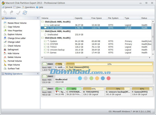Select Wipe Volume operation

12,65
